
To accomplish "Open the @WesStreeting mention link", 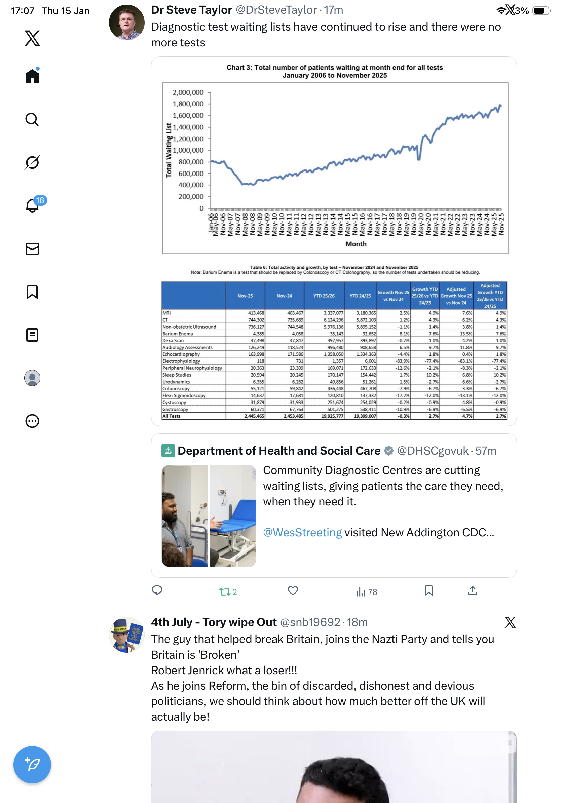I will click(x=302, y=532).
